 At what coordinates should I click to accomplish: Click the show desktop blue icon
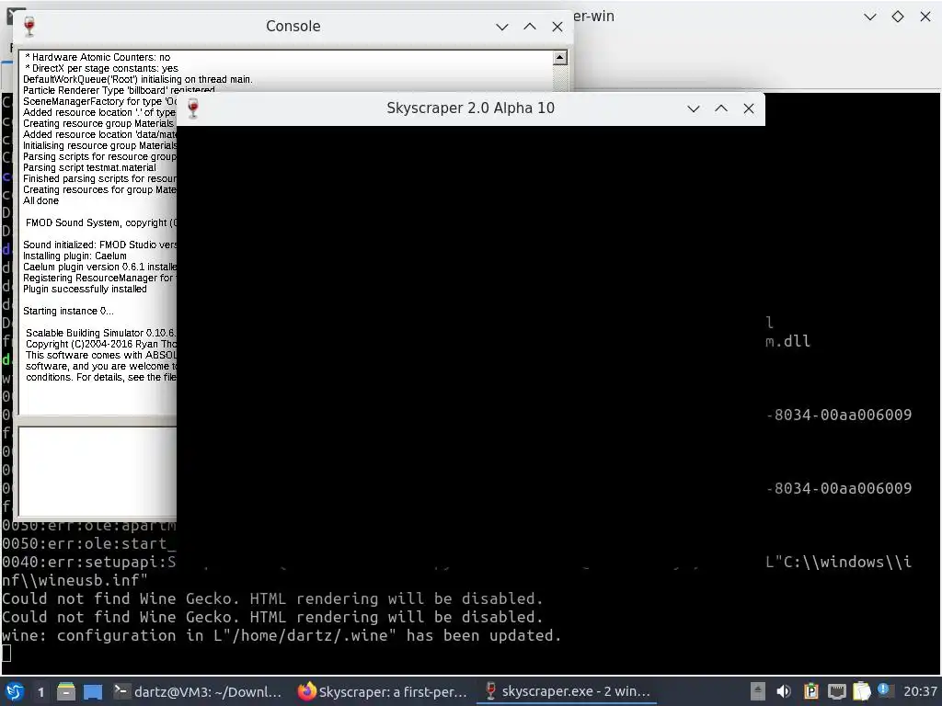[x=93, y=691]
